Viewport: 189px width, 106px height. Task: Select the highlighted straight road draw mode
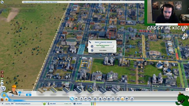click(x=20, y=92)
